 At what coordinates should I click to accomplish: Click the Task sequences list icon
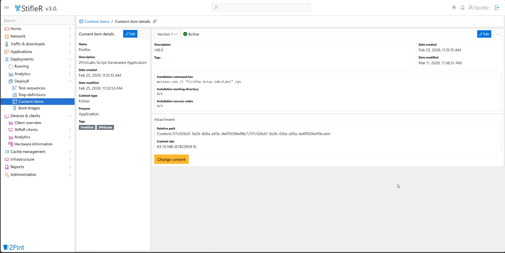click(15, 88)
